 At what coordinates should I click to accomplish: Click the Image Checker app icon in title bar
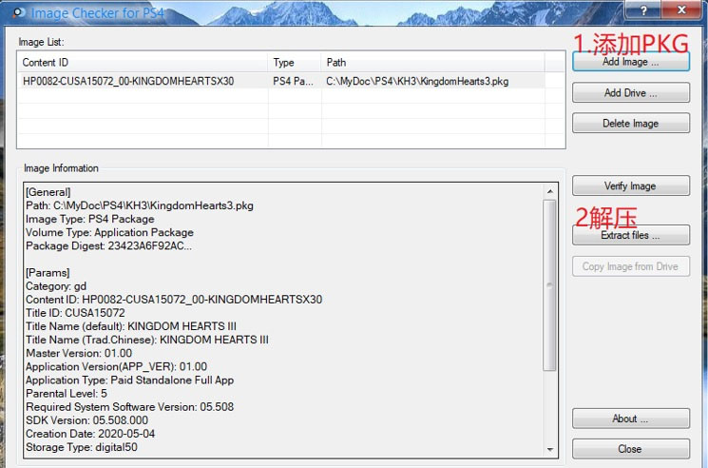click(x=19, y=12)
